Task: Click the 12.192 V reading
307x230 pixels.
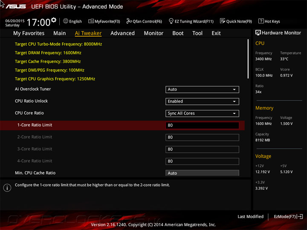Action: [263, 172]
